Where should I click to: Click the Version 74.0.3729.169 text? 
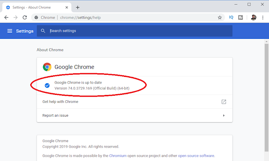[x=92, y=88]
